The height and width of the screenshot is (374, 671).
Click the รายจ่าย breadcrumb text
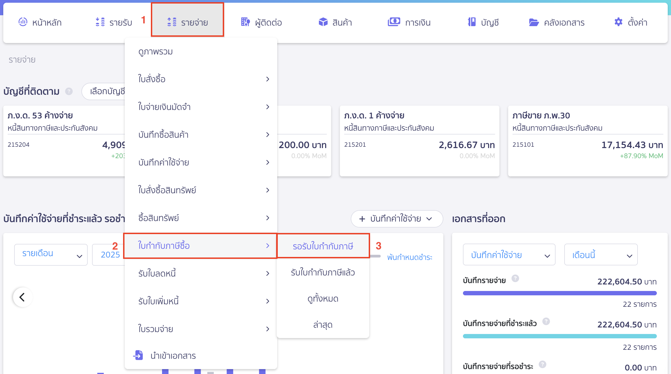[22, 60]
